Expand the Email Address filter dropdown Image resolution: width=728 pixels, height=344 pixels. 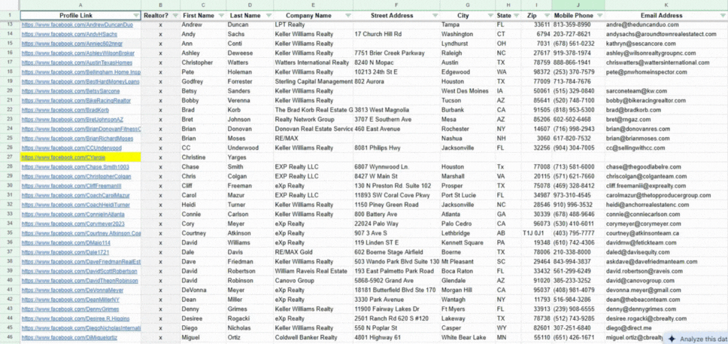(722, 15)
